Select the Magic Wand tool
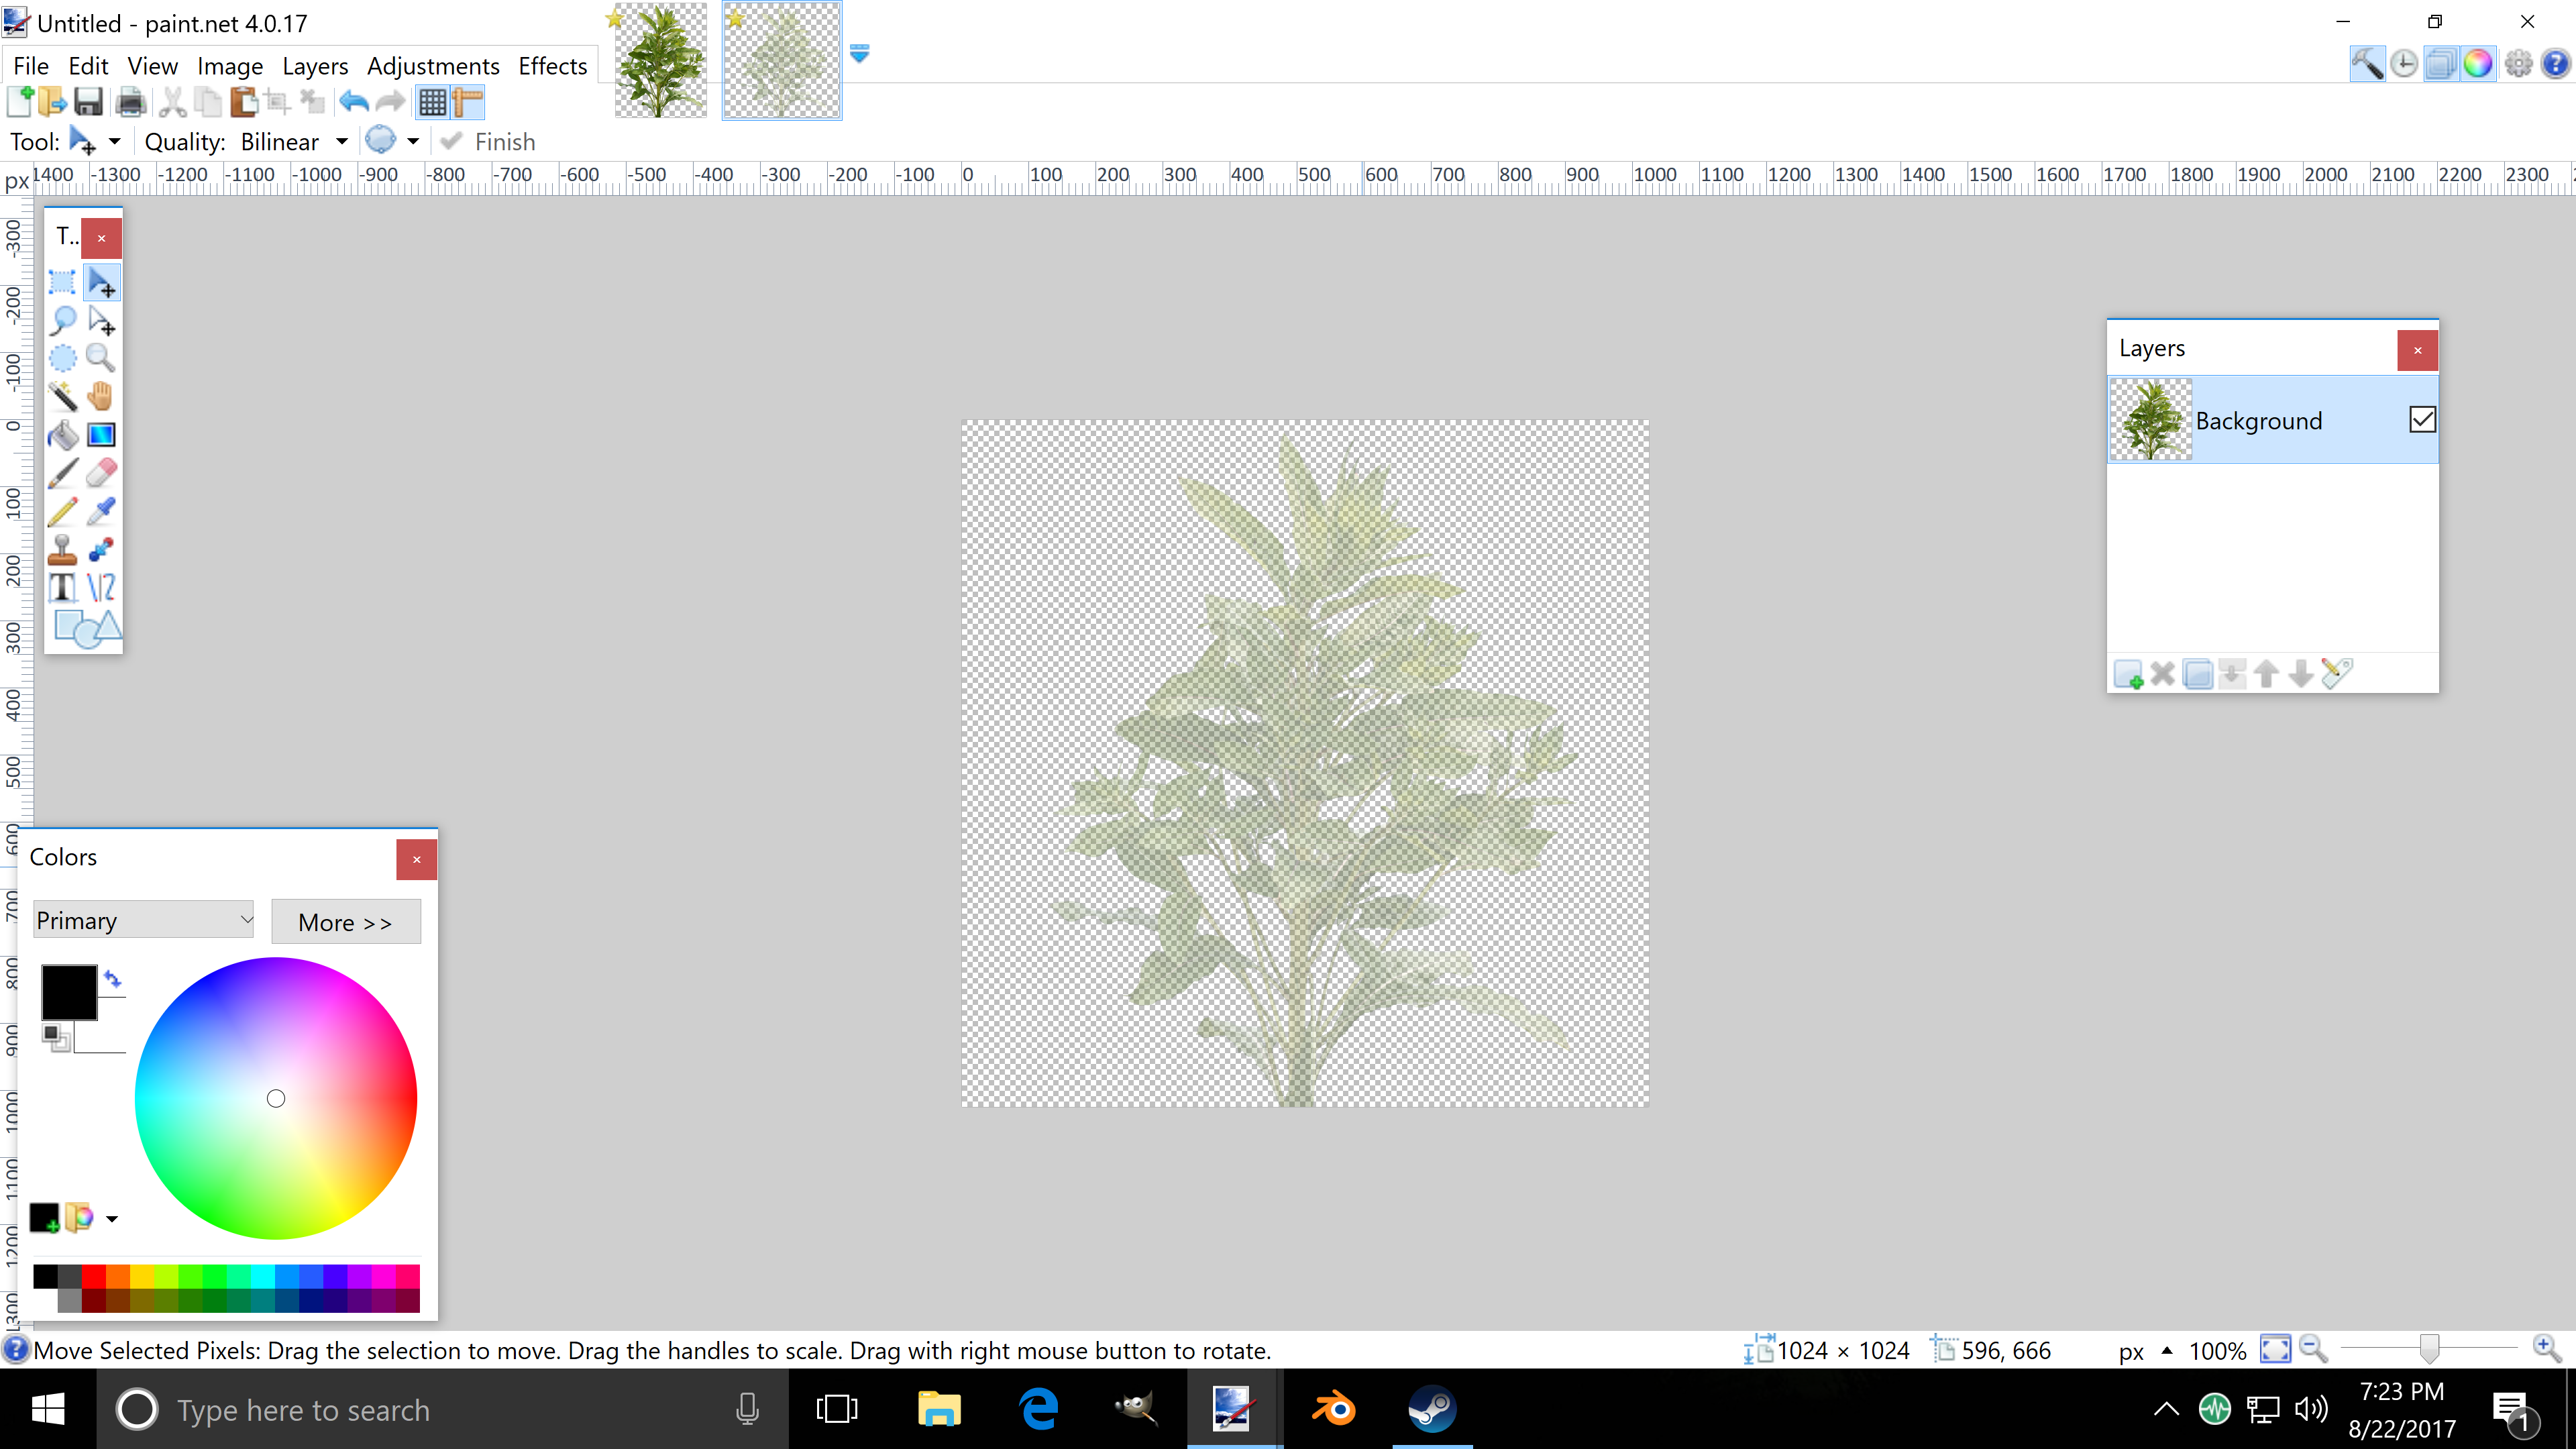 [62, 396]
